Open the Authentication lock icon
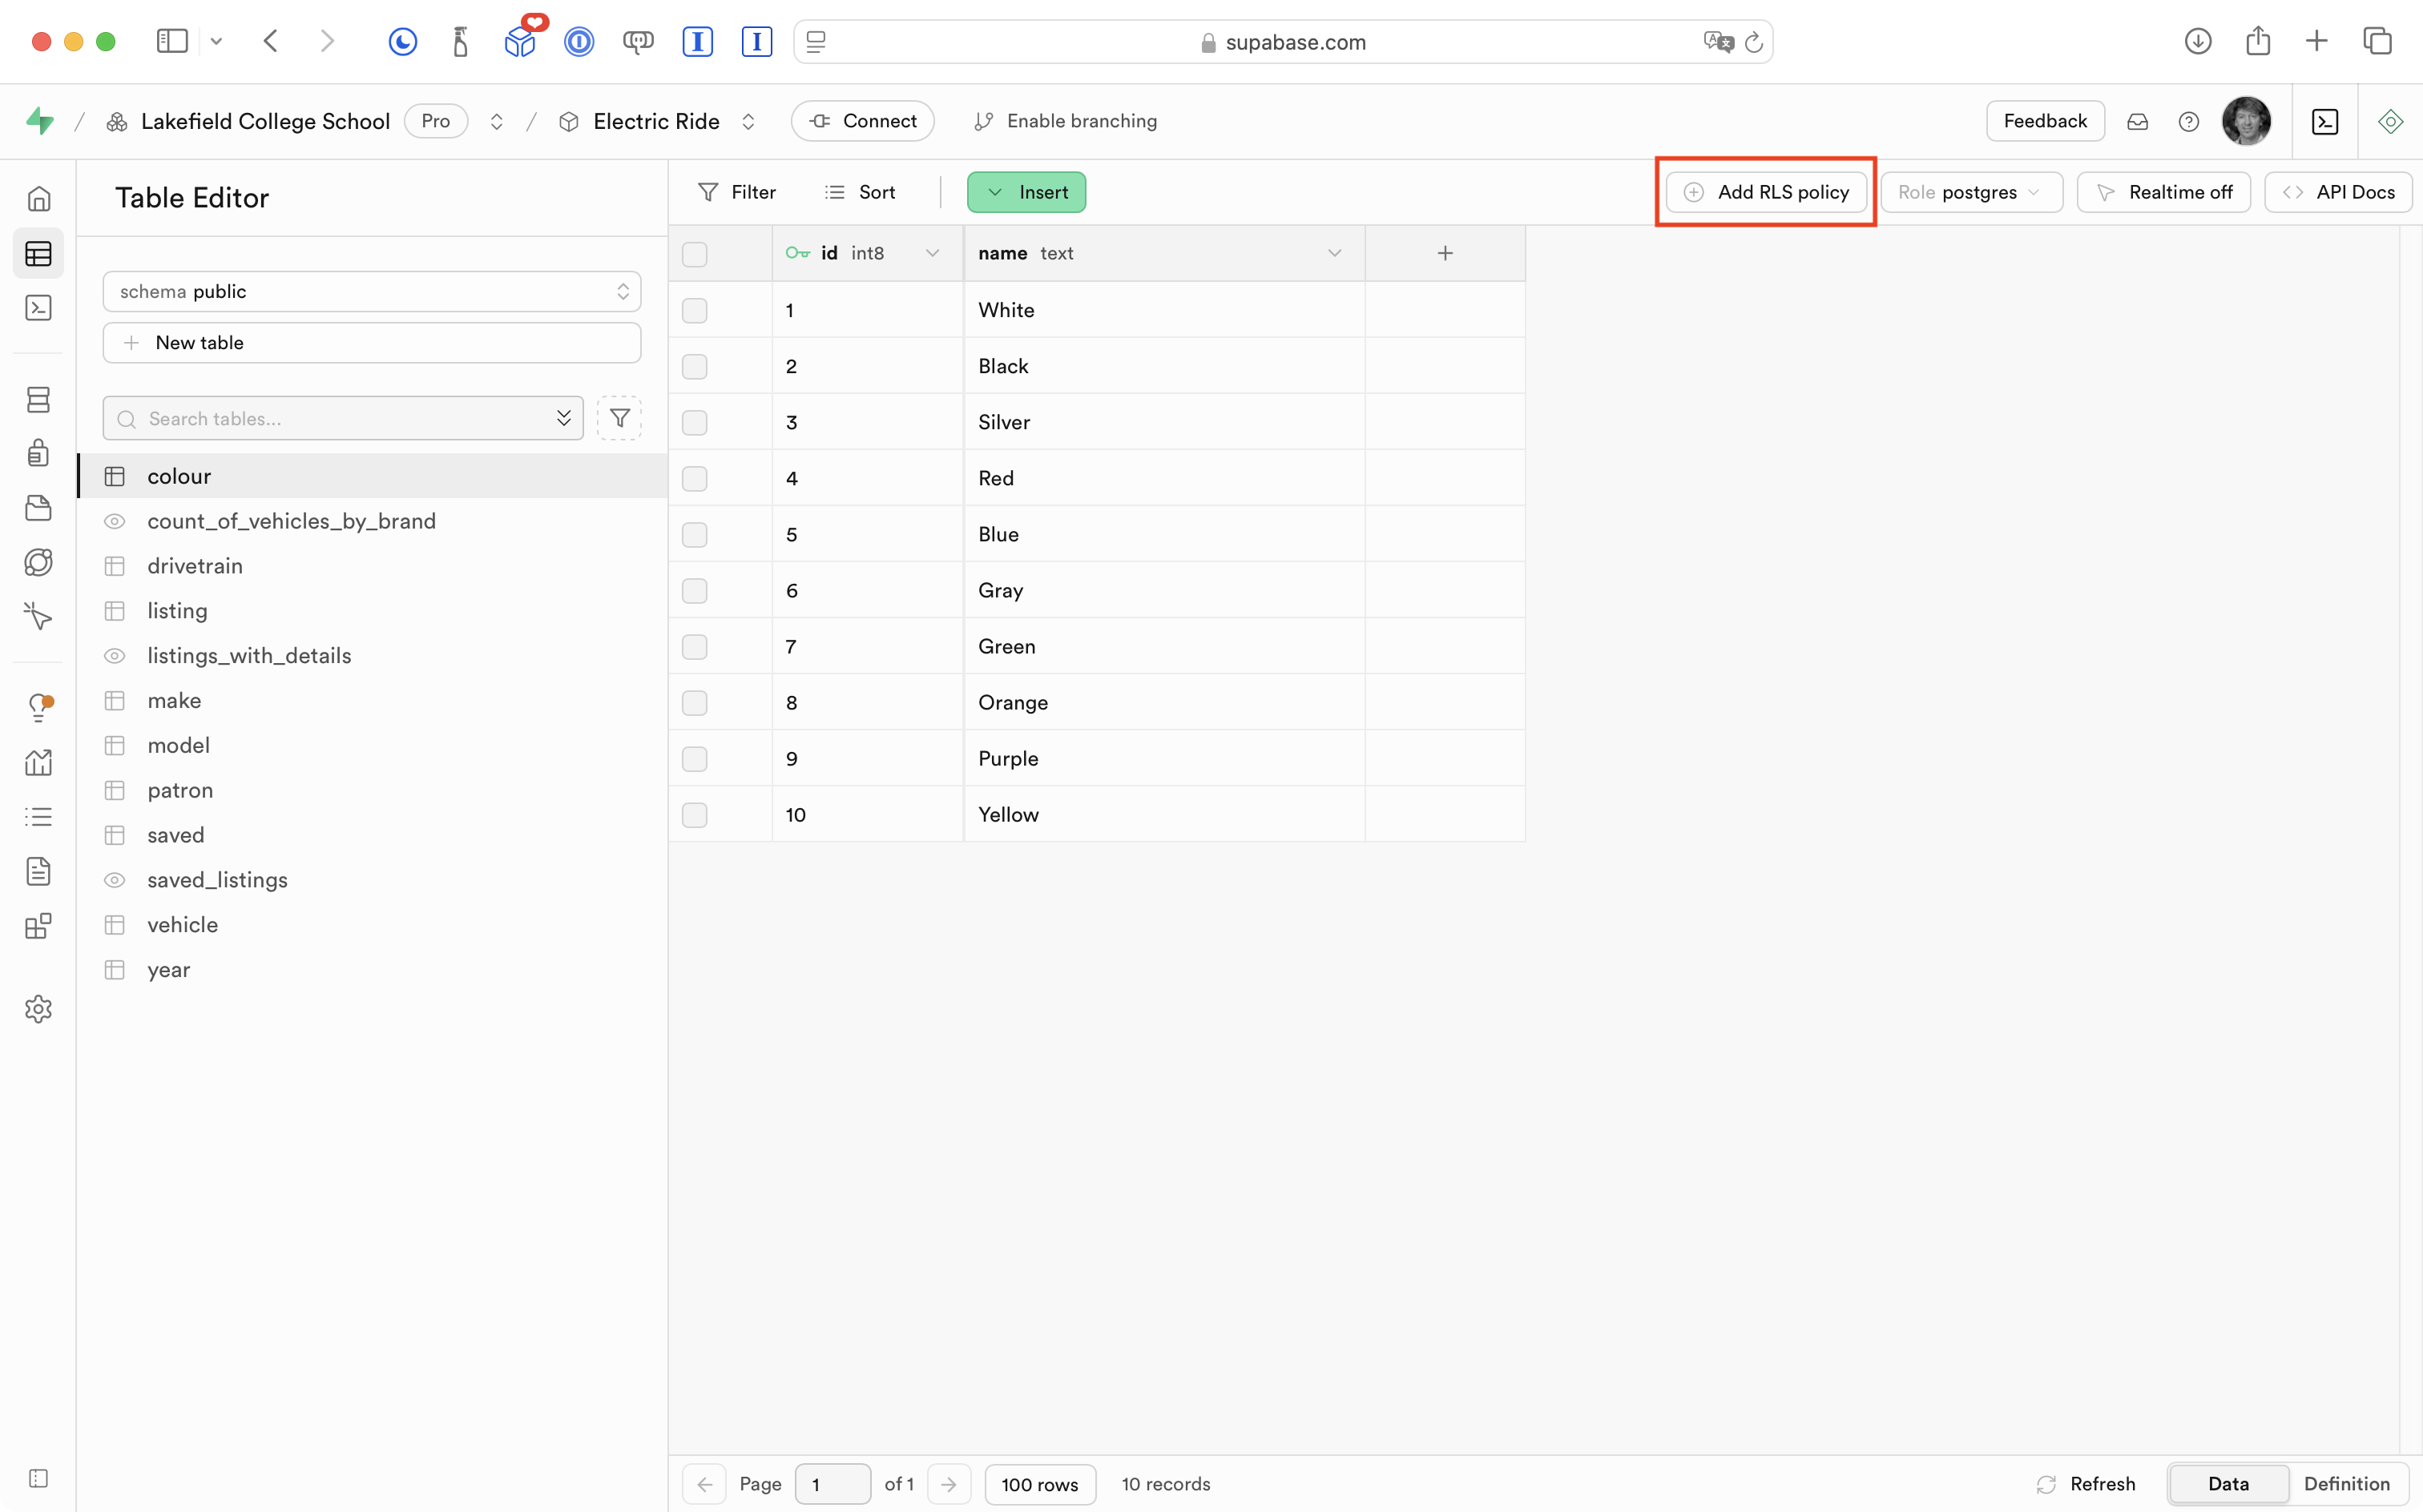This screenshot has width=2423, height=1512. [x=38, y=453]
